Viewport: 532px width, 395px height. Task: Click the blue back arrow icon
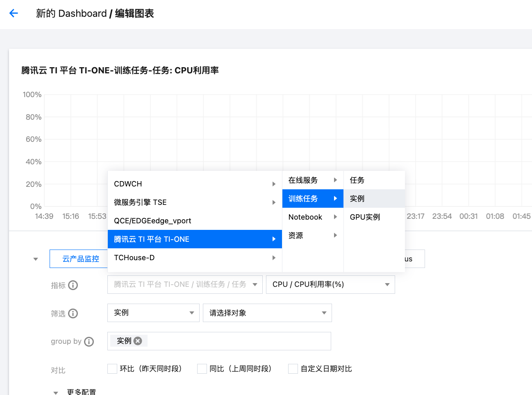click(x=14, y=13)
